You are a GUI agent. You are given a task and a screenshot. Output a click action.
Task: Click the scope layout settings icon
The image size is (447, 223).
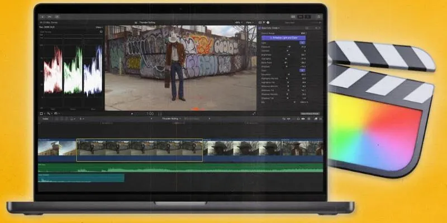click(101, 32)
